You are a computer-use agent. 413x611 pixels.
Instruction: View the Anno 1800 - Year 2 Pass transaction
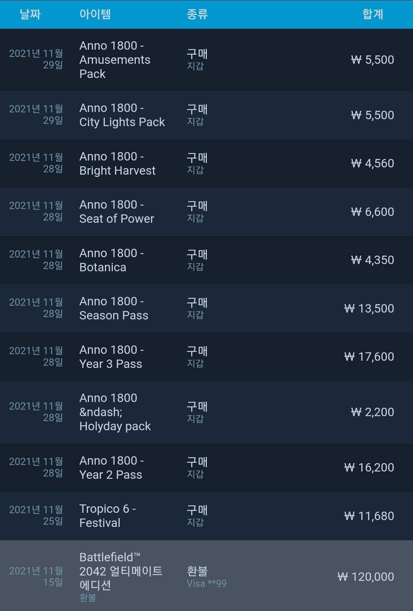click(x=111, y=468)
